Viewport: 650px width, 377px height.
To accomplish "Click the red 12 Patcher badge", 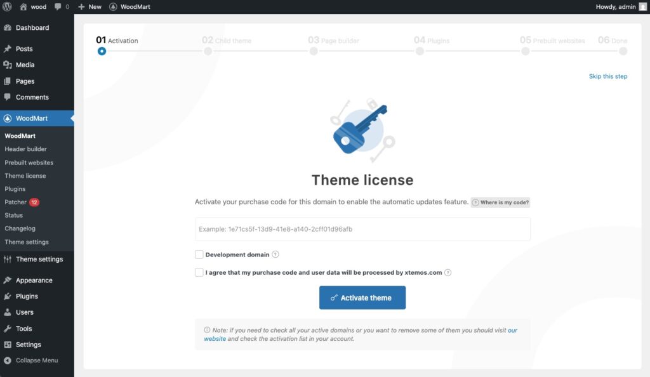I will click(34, 202).
